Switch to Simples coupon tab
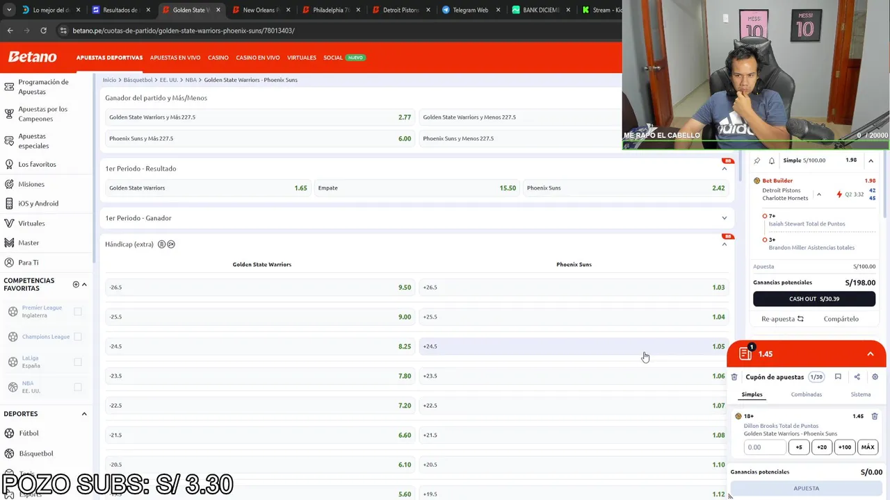890x500 pixels. [x=752, y=394]
